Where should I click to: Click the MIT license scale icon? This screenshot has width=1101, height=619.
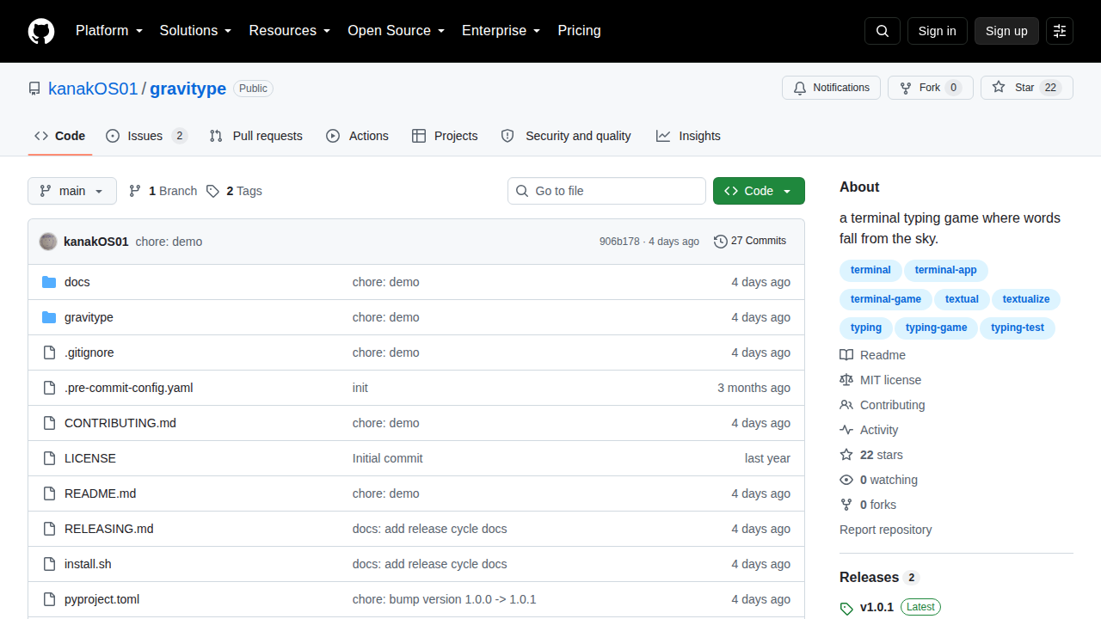tap(846, 380)
